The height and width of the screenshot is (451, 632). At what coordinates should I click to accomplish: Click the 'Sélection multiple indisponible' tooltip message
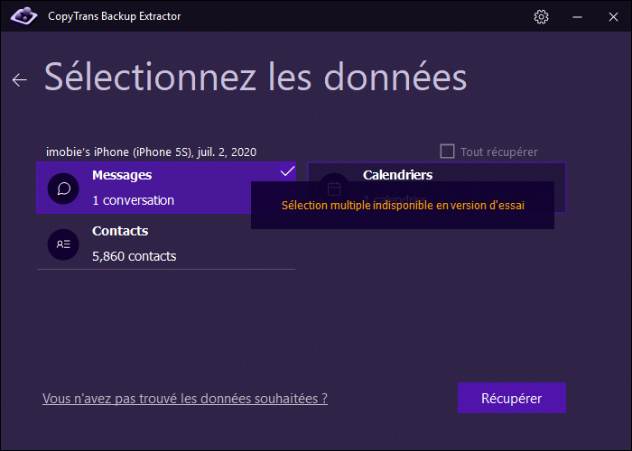click(403, 206)
